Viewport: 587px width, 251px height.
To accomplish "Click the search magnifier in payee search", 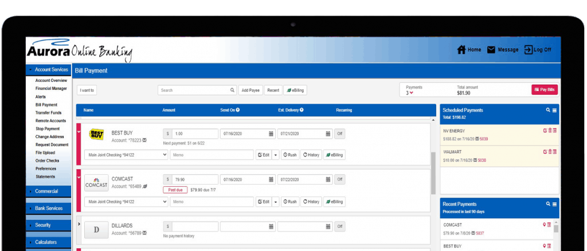I will (x=232, y=90).
